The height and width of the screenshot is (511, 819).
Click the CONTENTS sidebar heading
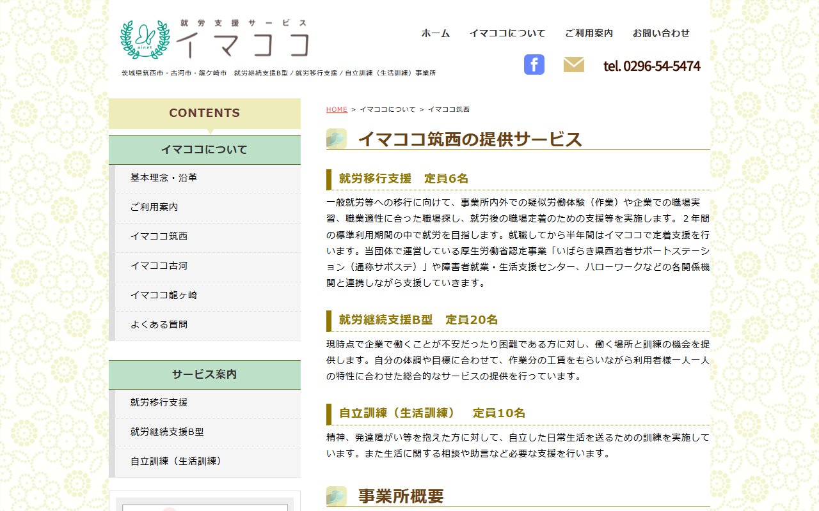tap(205, 113)
